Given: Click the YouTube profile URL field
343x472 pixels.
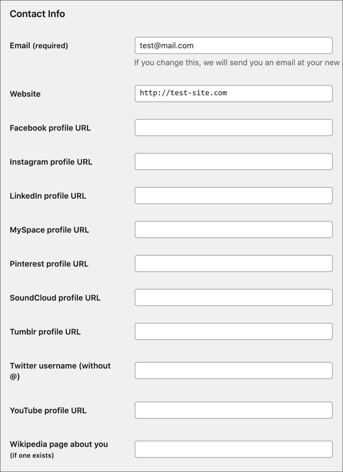Looking at the screenshot, I should [233, 410].
